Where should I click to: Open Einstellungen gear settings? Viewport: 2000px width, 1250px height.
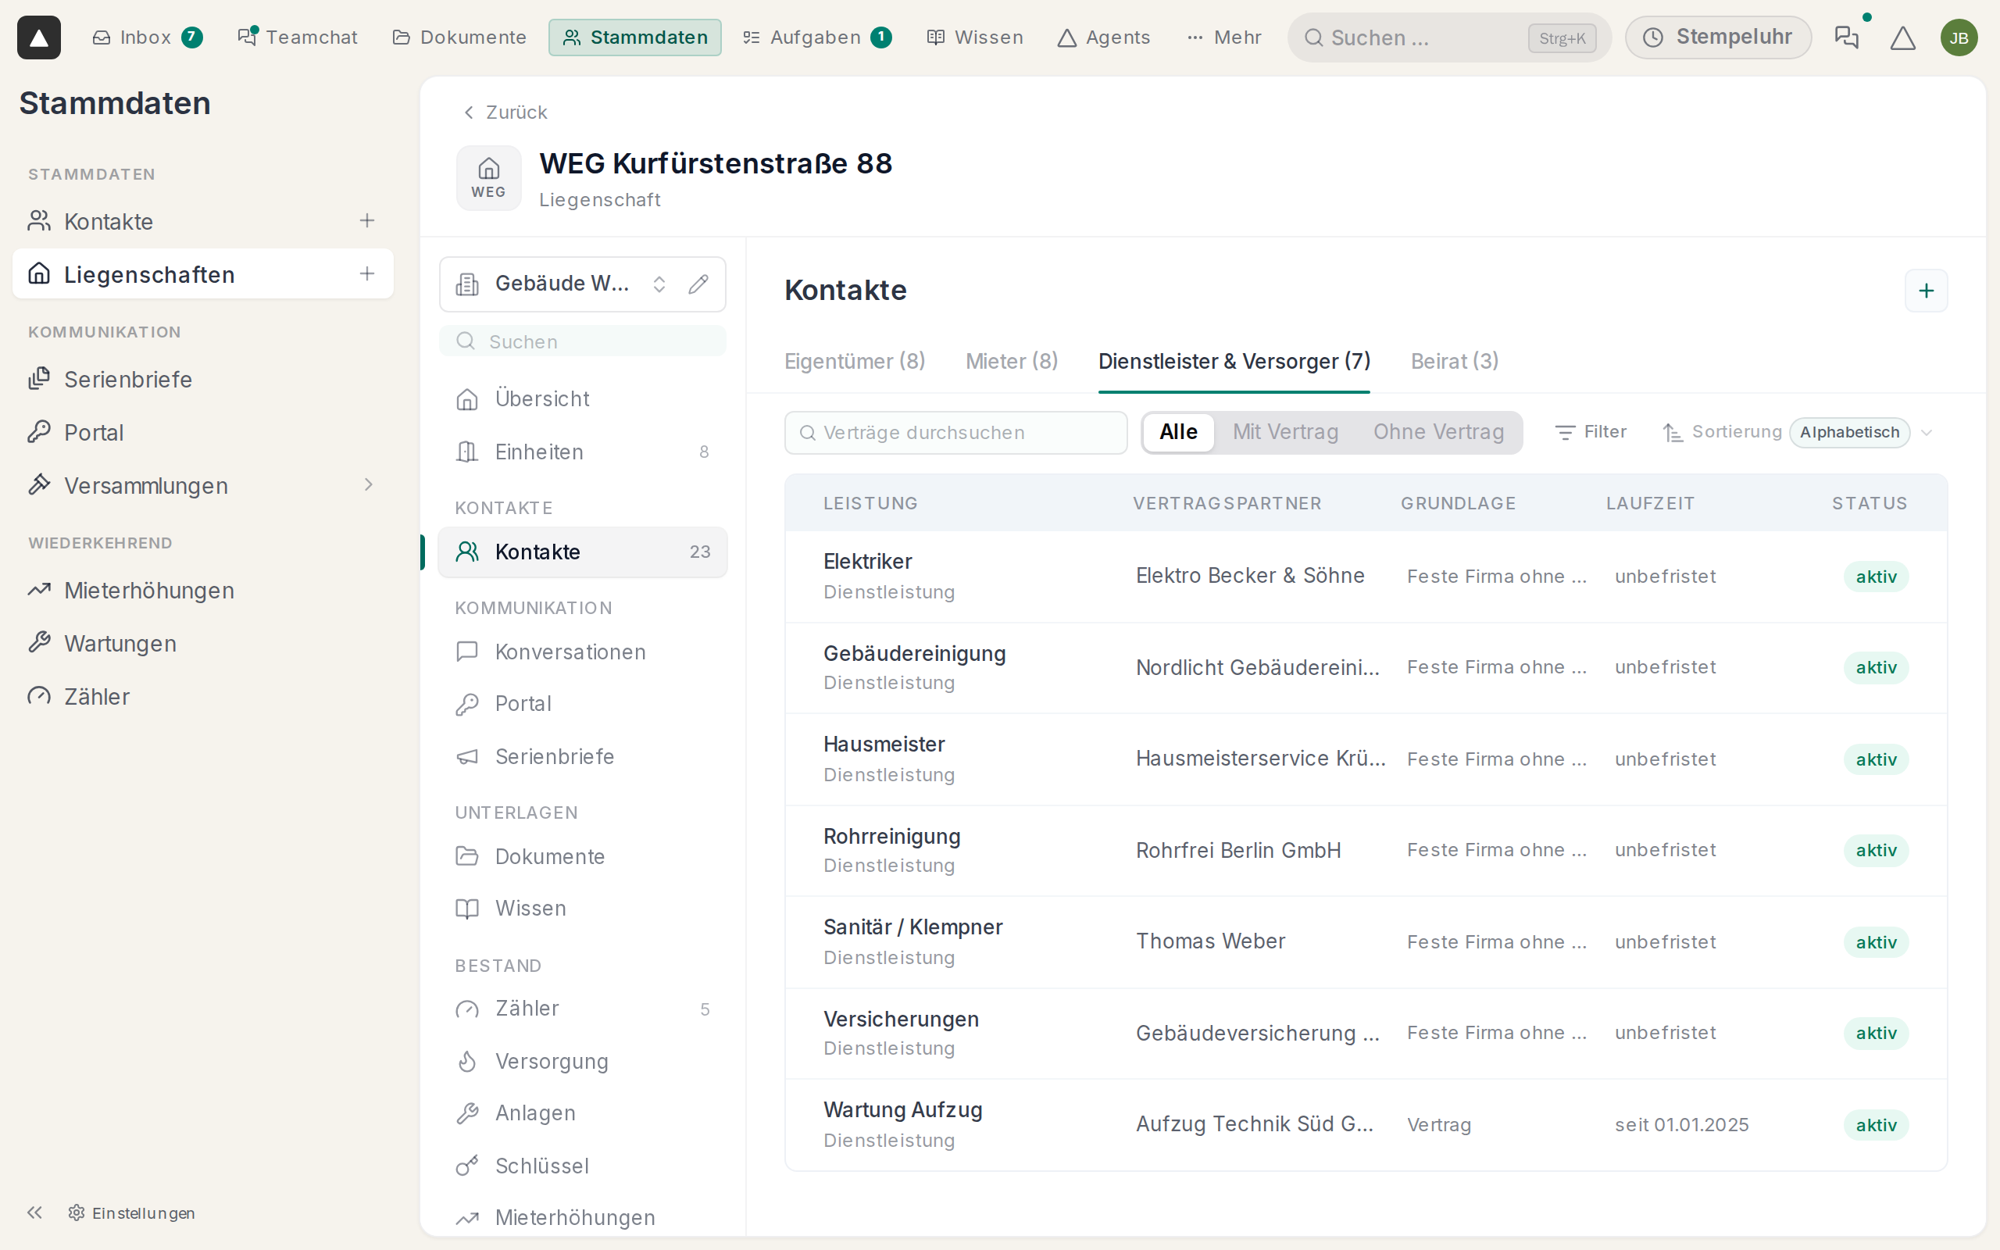[x=132, y=1212]
